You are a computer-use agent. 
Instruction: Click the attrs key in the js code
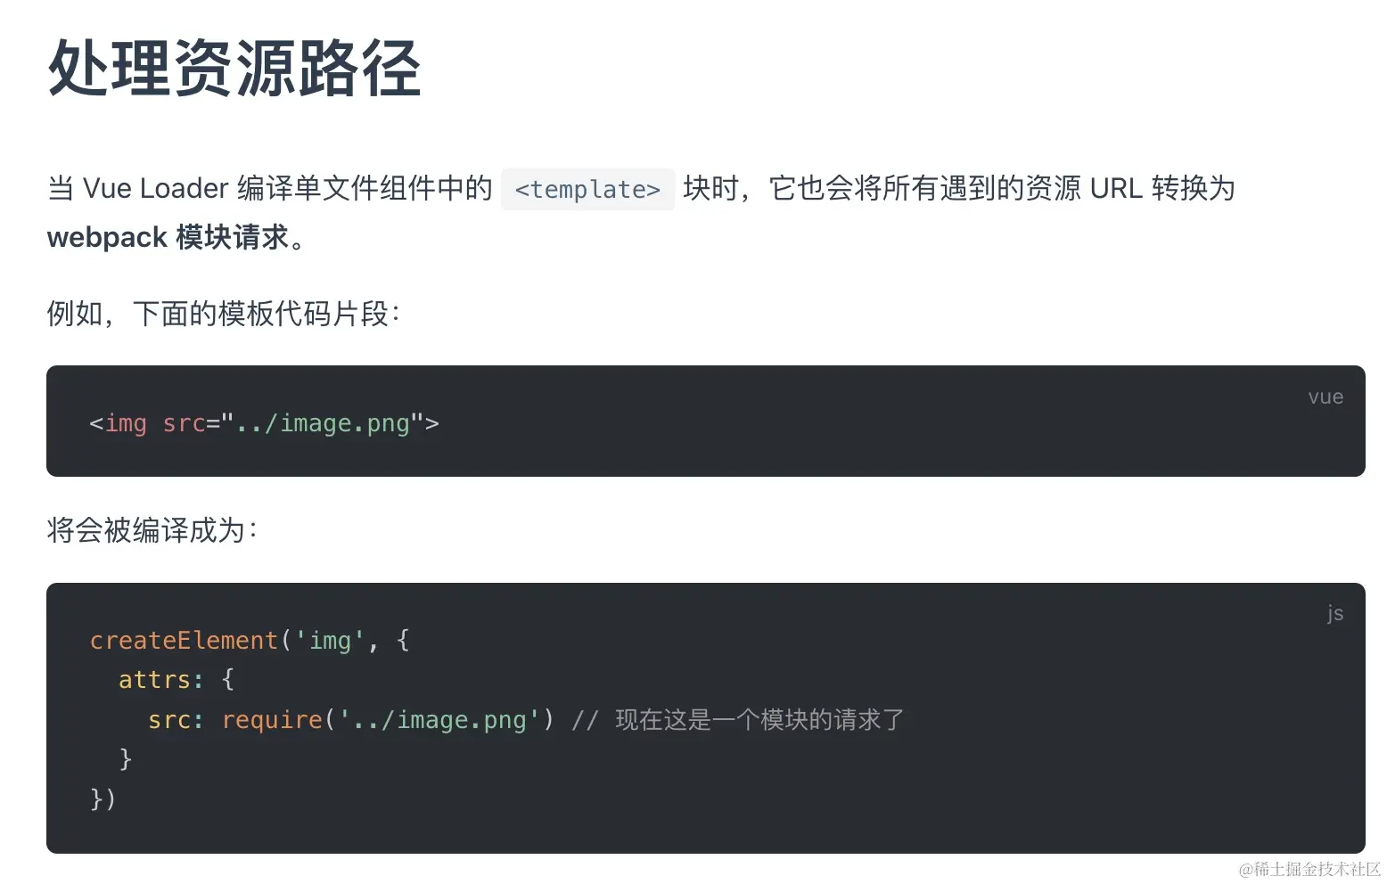154,680
